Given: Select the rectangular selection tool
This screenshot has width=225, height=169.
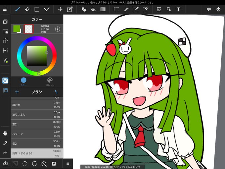Looking at the screenshot, I should pos(116,9).
